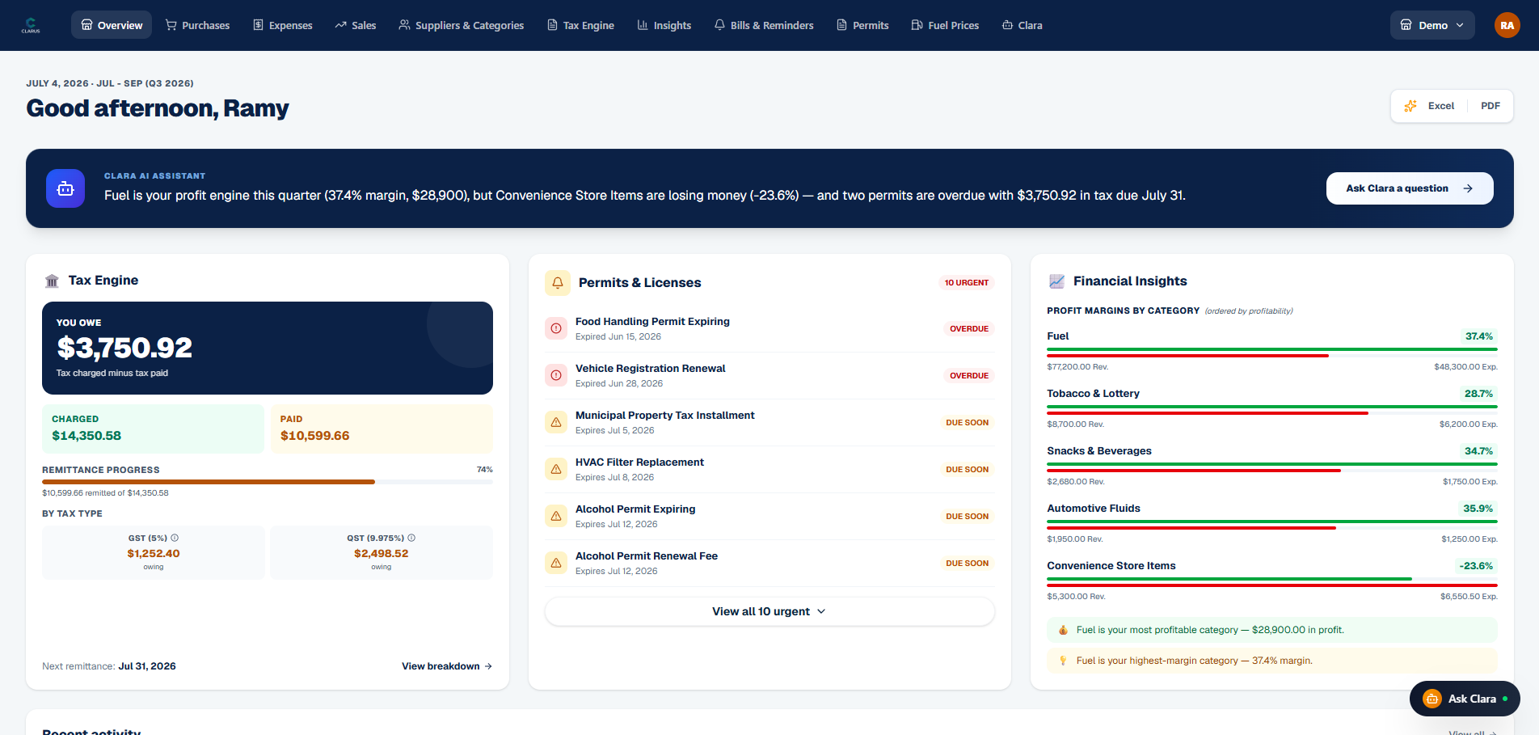
Task: Click the You Owe $3,750.92 card
Action: coord(268,348)
